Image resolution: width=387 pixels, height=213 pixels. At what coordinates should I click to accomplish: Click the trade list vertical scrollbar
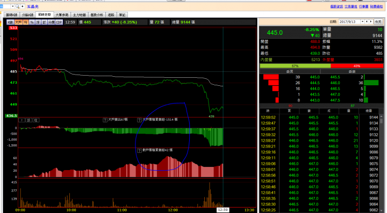(381, 163)
